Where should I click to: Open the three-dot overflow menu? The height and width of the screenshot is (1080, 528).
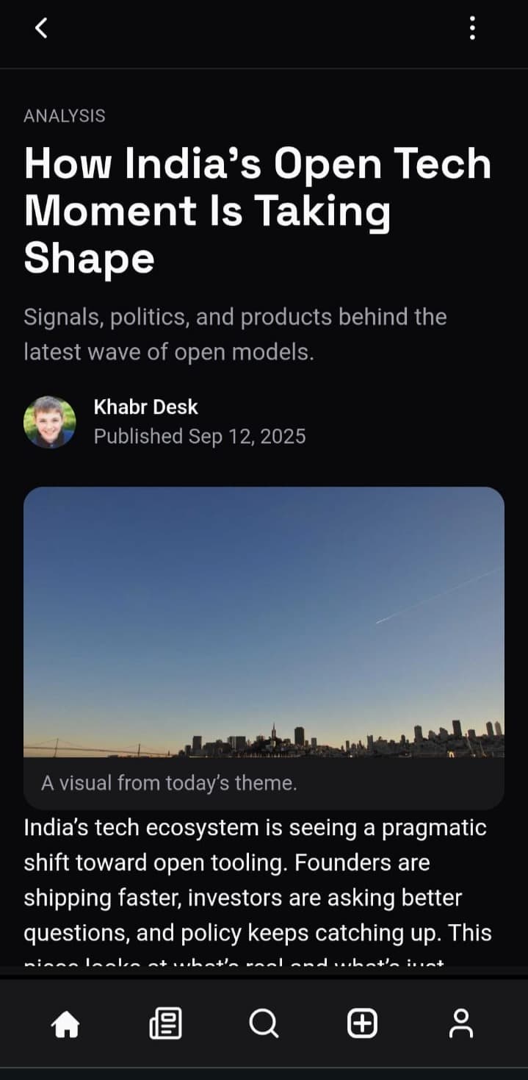pyautogui.click(x=472, y=28)
